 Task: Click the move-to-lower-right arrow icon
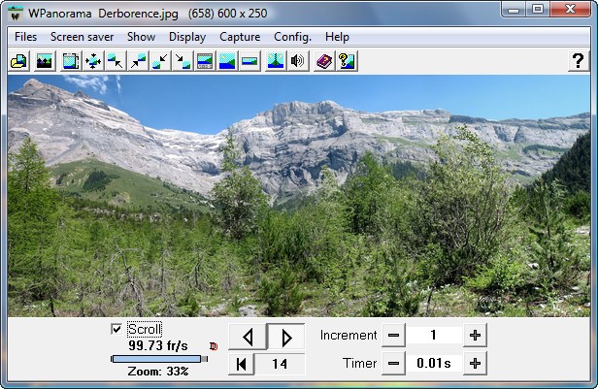[x=183, y=61]
